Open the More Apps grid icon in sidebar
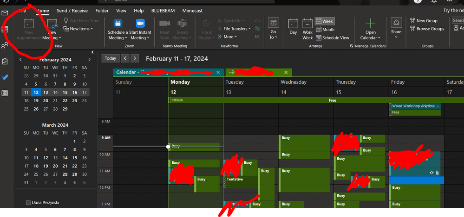464x217 pixels. click(x=5, y=93)
